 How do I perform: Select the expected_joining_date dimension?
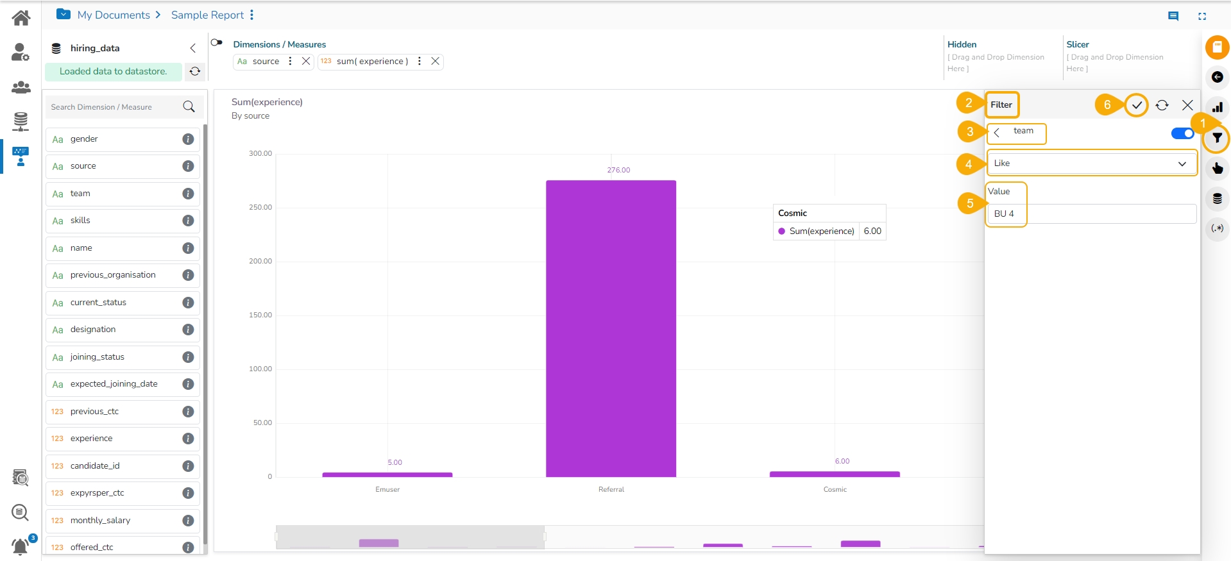click(x=123, y=384)
